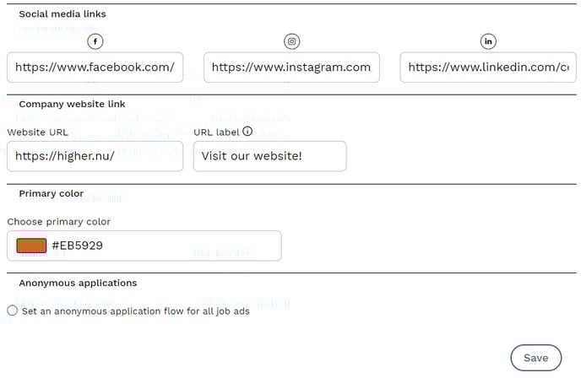
Task: Click the Facebook icon above the first field
Action: (x=95, y=41)
